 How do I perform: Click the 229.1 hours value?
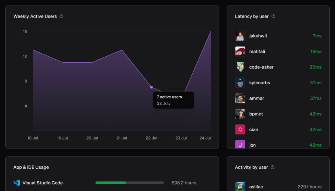[x=310, y=187]
